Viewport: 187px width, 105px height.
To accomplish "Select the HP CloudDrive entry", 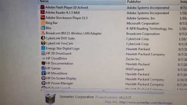I will click(x=56, y=58).
